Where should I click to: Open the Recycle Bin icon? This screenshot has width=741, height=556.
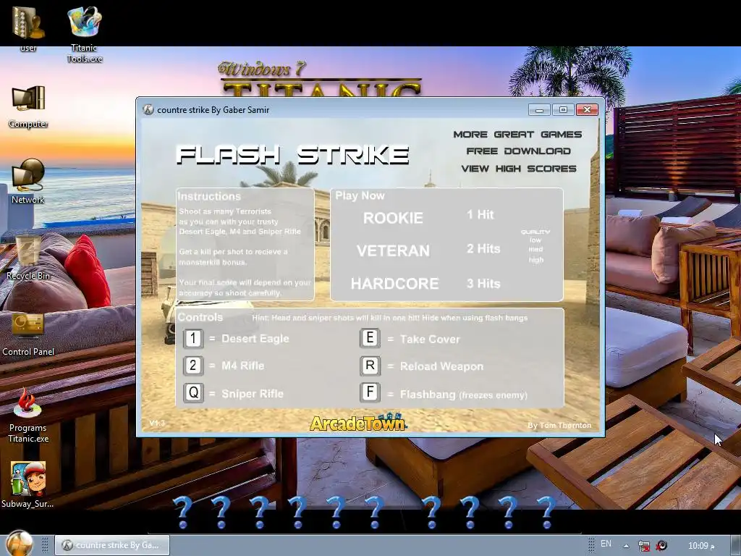point(28,258)
